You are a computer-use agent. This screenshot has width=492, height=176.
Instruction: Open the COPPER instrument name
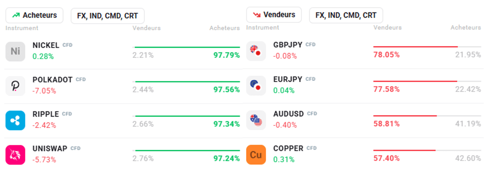288,148
